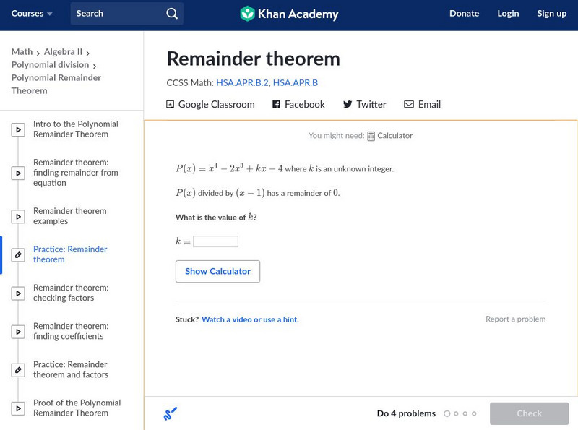Open the scratchpad pencil tool
This screenshot has height=430, width=578.
171,413
